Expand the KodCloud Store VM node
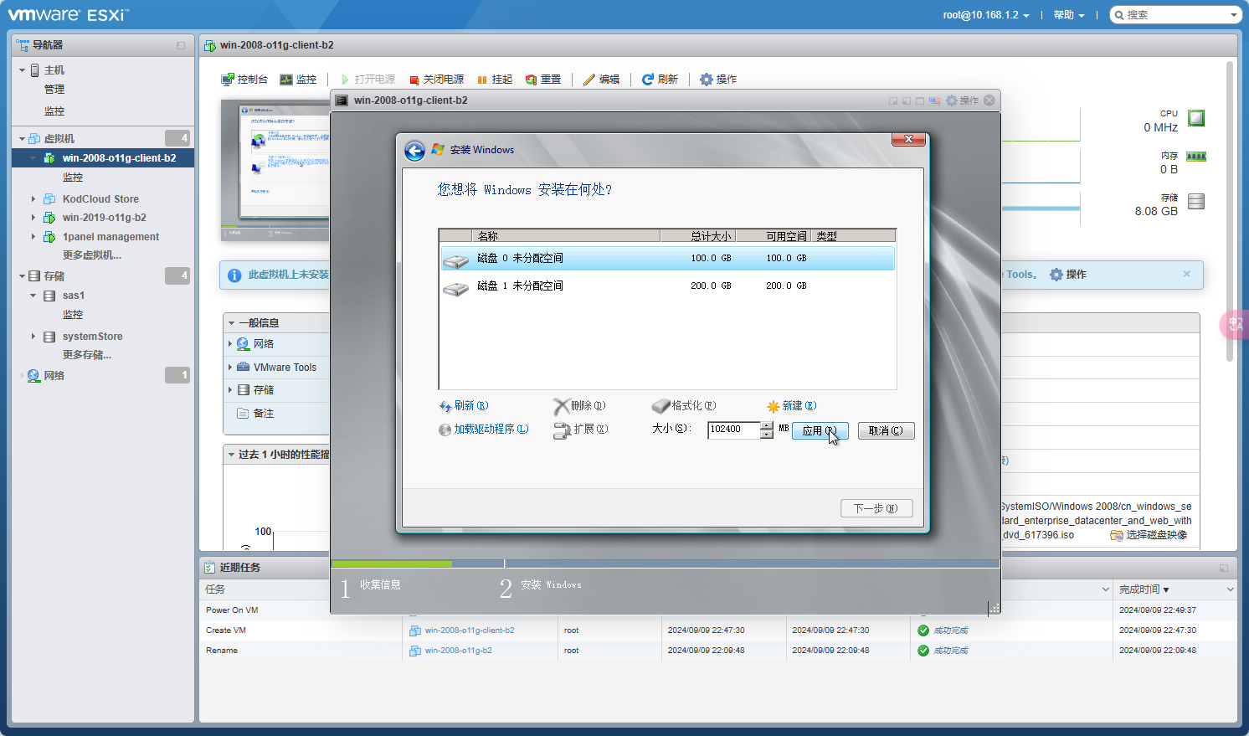This screenshot has height=736, width=1249. pos(33,199)
